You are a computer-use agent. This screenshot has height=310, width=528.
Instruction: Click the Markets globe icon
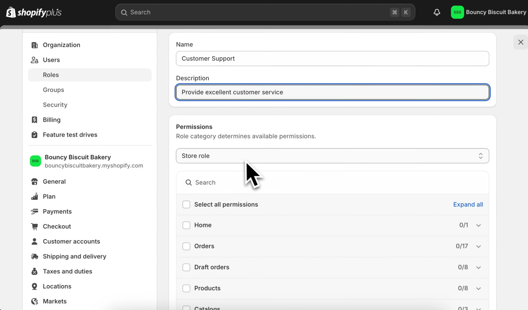pyautogui.click(x=34, y=301)
